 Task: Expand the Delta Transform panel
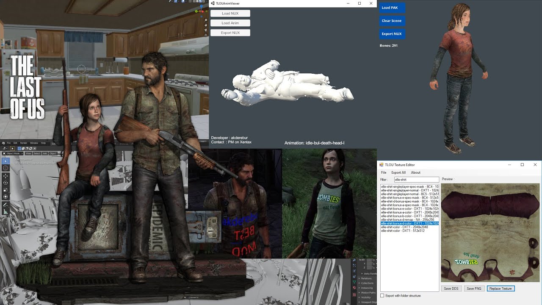click(368, 274)
